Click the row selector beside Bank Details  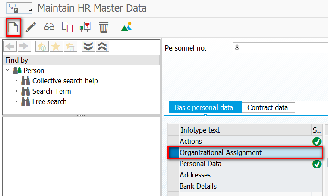pos(173,186)
